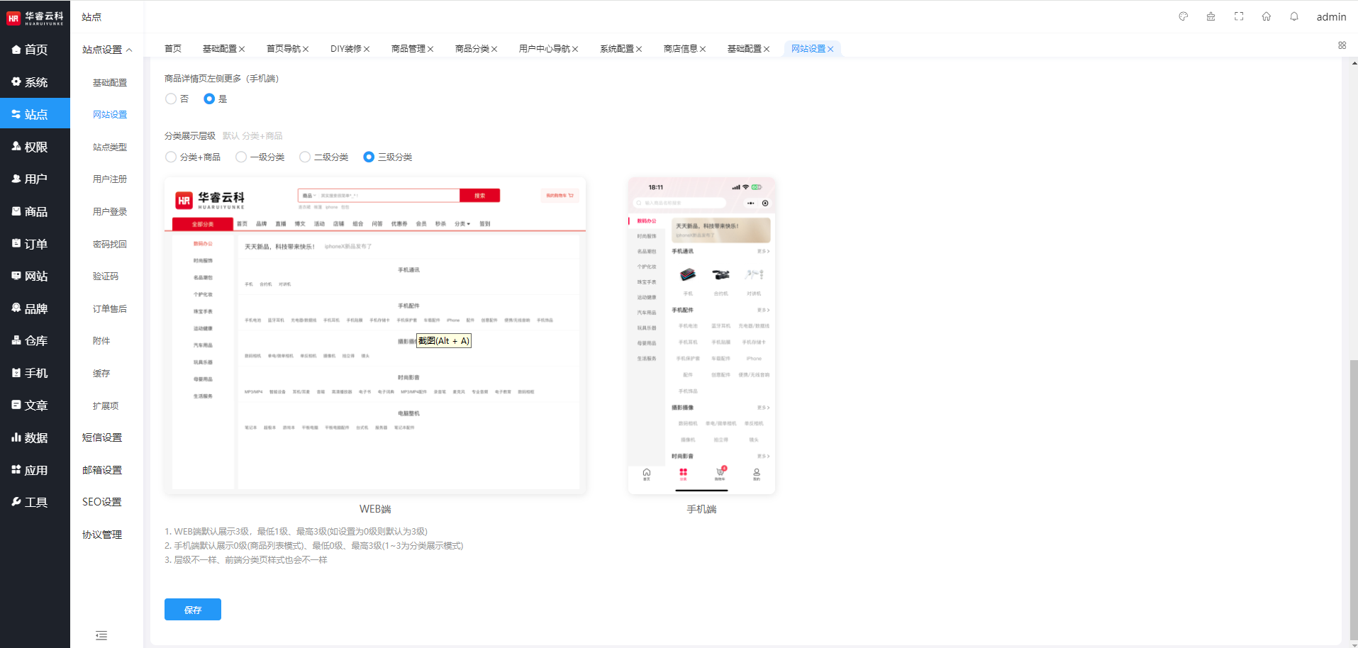Image resolution: width=1358 pixels, height=648 pixels.
Task: Click the 手机端 preview thumbnail
Action: pyautogui.click(x=701, y=335)
